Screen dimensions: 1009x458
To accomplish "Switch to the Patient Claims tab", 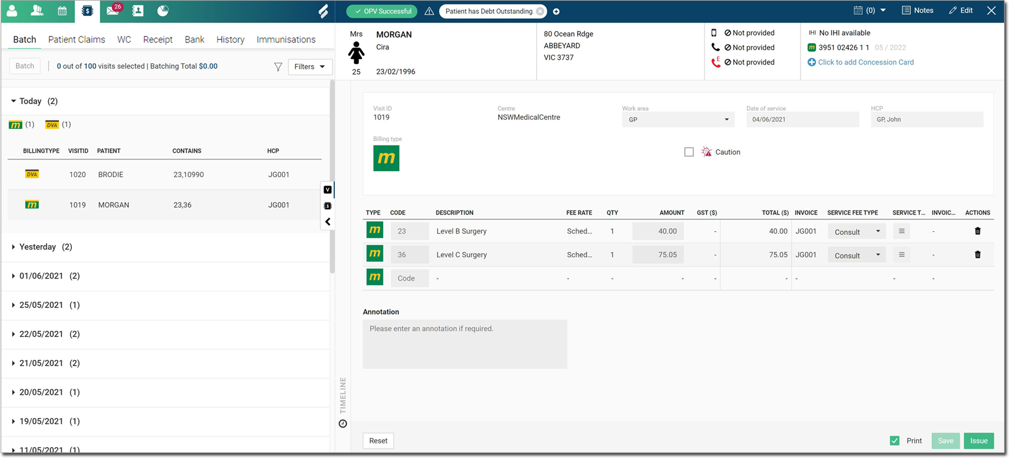I will pyautogui.click(x=77, y=40).
